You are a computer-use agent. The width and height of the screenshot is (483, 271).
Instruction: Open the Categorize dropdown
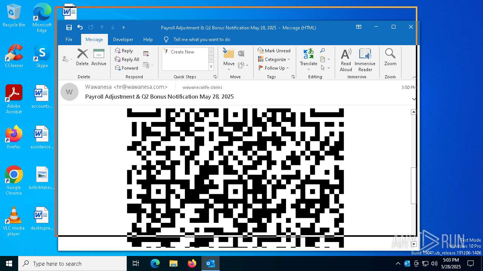click(x=274, y=59)
